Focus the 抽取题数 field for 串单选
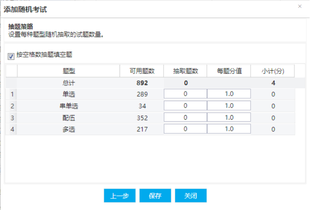This screenshot has height=210, width=310. click(185, 106)
